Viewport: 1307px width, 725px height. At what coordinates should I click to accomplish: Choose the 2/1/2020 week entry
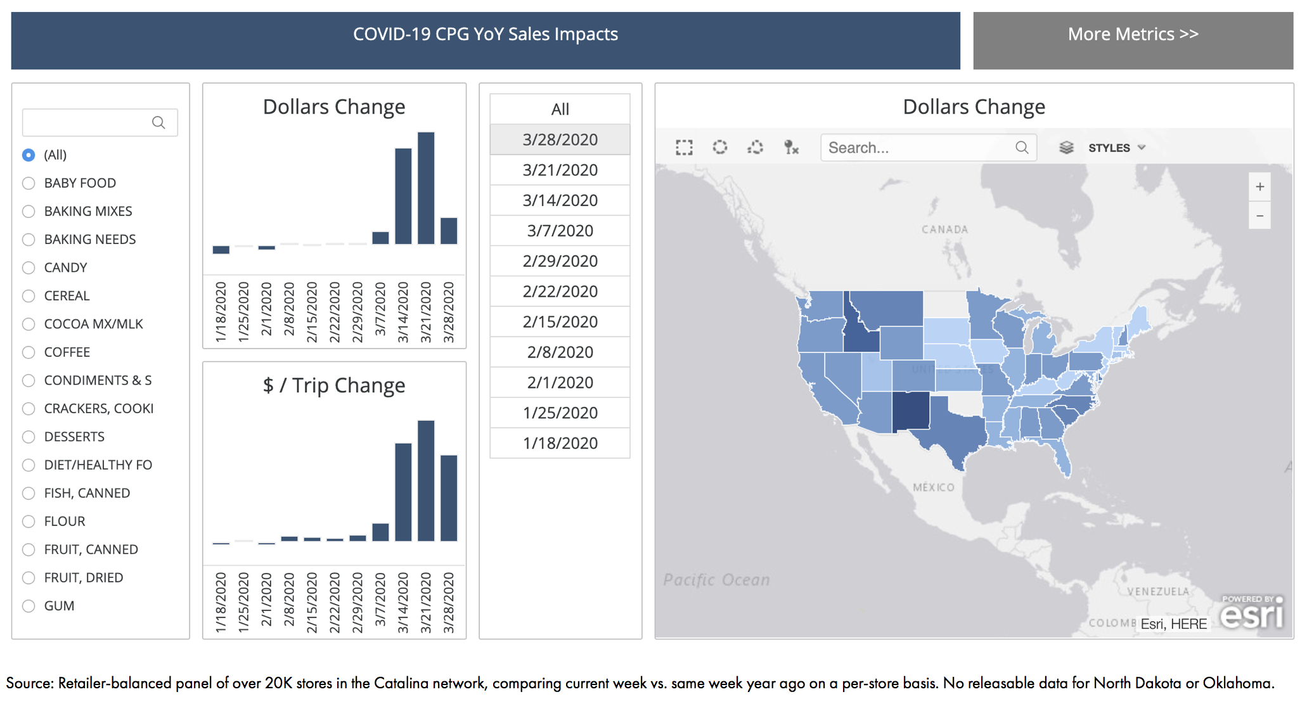tap(560, 383)
